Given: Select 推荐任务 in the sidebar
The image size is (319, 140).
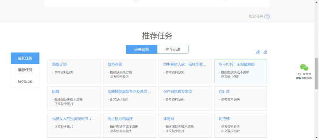Looking at the screenshot, I should click(x=25, y=70).
